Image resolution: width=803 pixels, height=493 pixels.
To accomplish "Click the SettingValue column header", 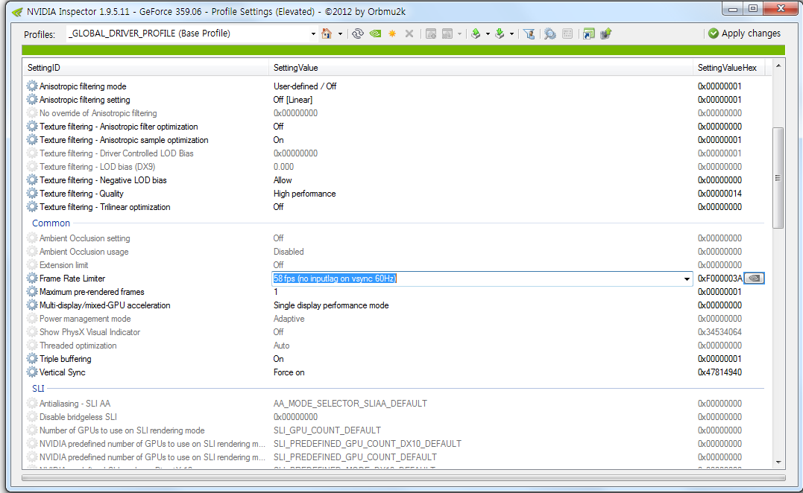I will coord(481,68).
